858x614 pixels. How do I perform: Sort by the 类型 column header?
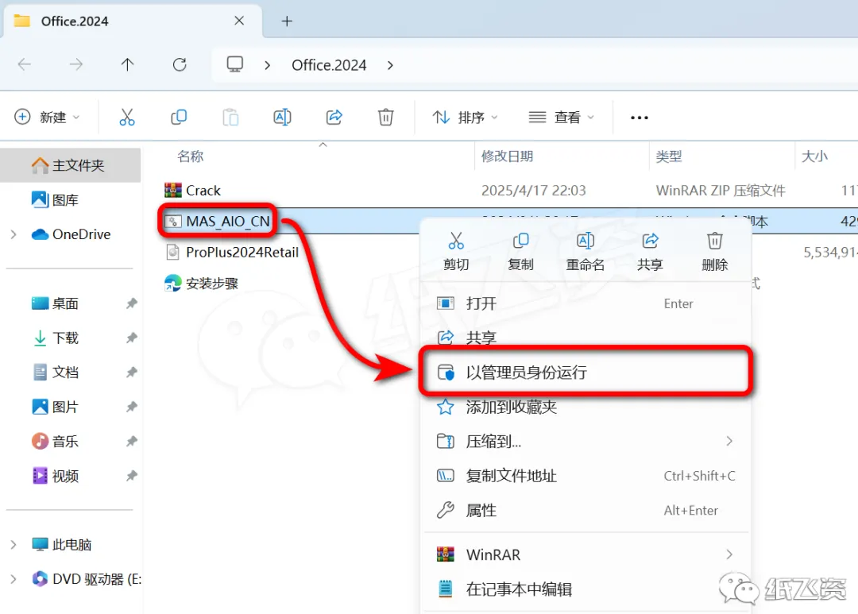tap(669, 156)
